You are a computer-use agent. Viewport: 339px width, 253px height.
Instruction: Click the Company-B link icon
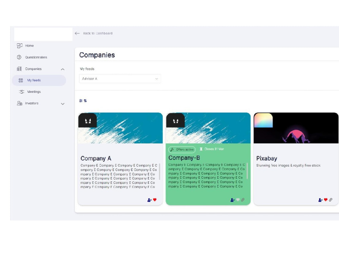click(243, 200)
